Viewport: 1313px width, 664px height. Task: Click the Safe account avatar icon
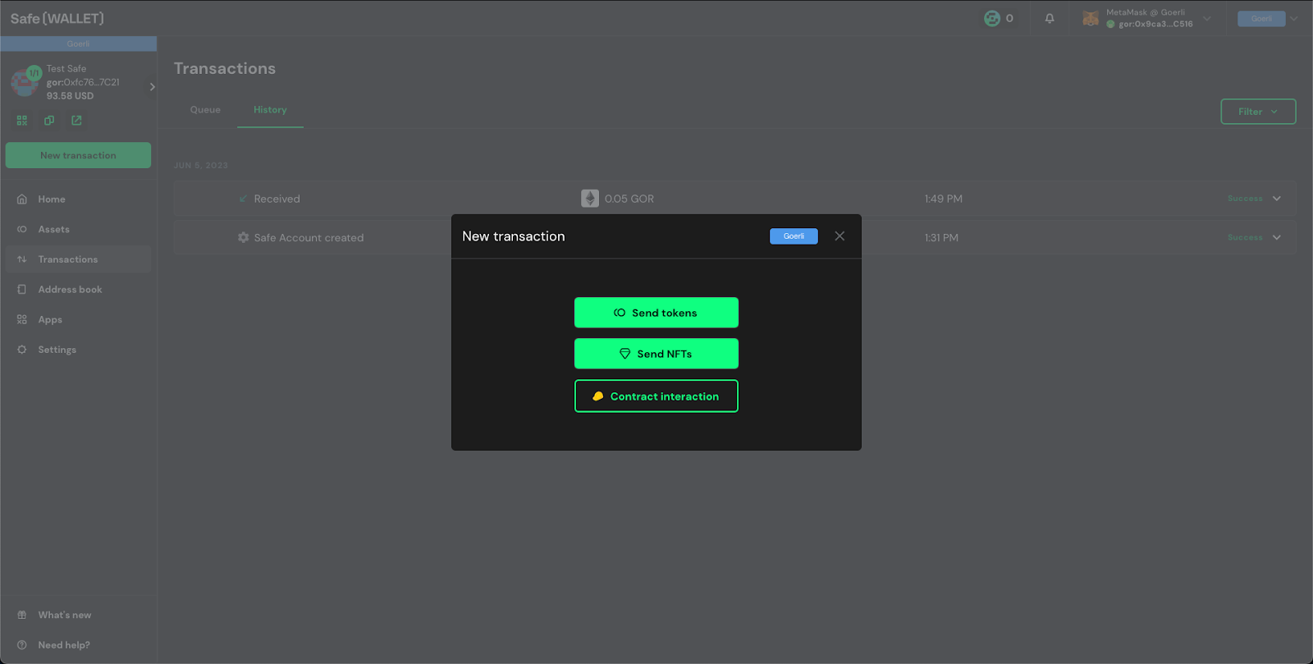[x=25, y=81]
